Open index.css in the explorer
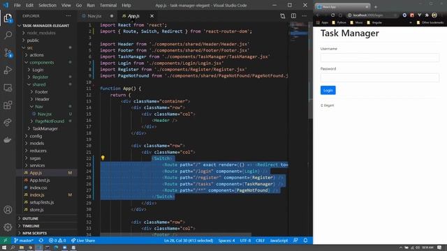Screen dimensions: 447x251 (x=38, y=188)
